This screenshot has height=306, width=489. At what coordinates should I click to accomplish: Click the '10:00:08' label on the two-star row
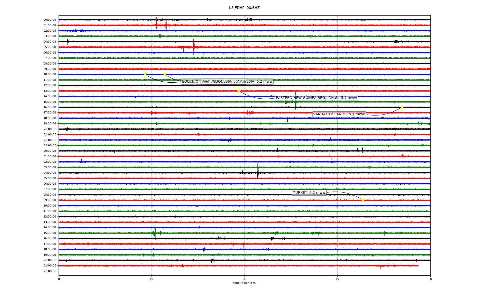(x=50, y=74)
